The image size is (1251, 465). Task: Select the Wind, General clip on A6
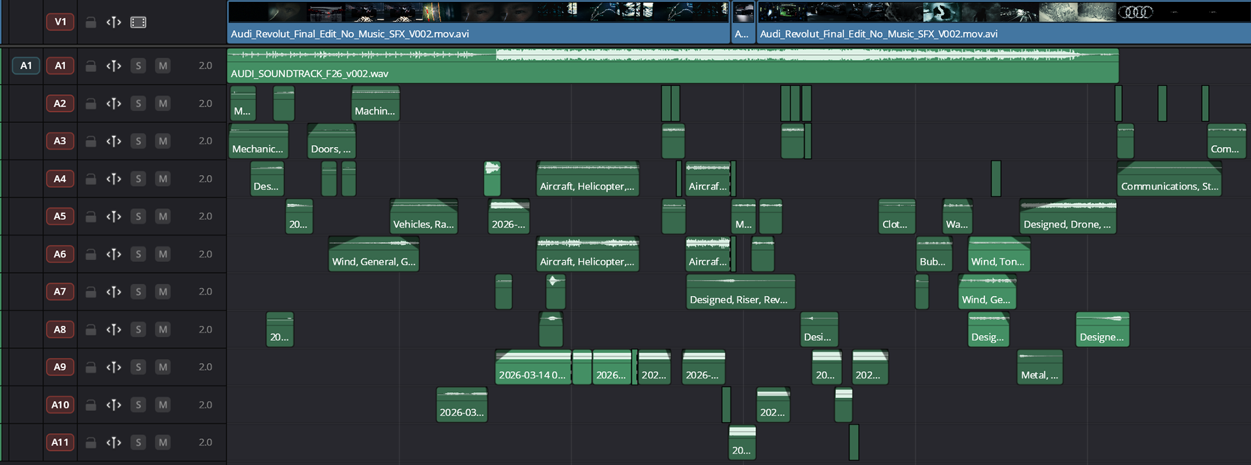coord(373,254)
